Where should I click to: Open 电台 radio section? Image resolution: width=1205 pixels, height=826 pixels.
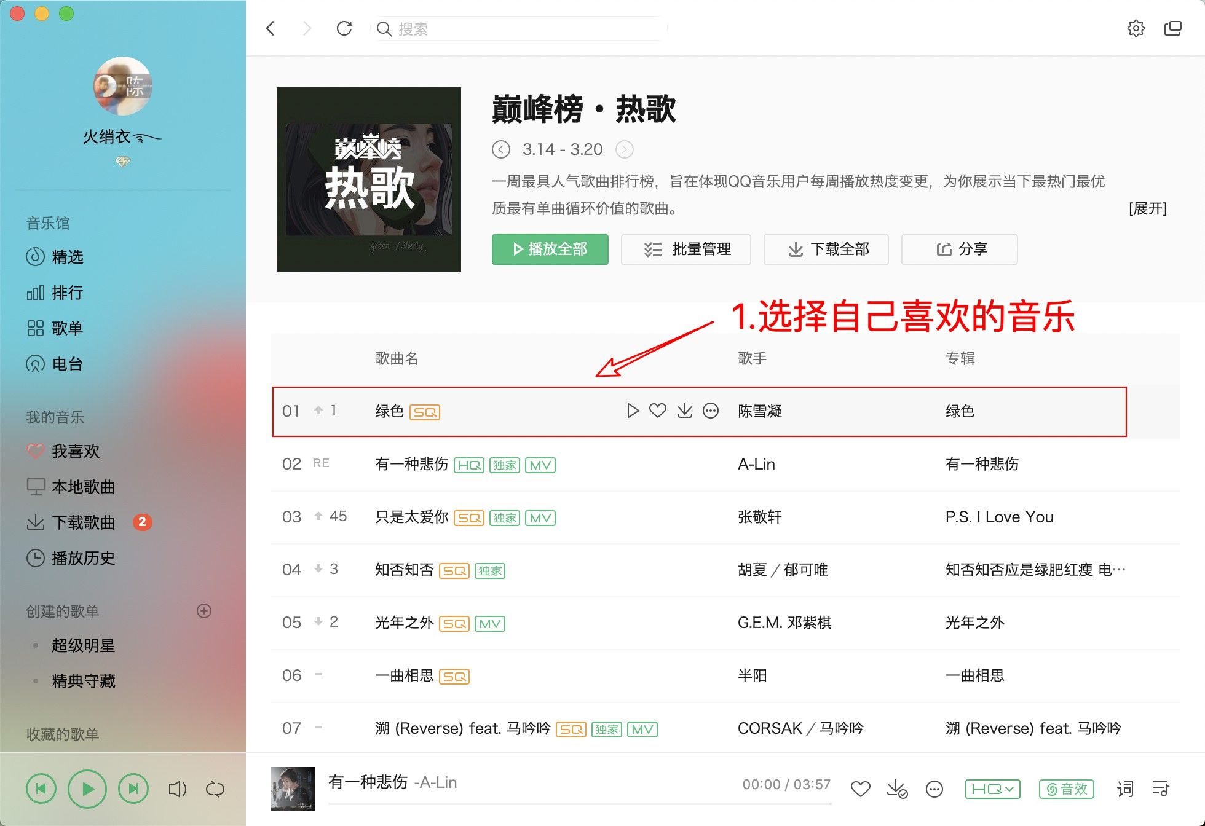(x=55, y=364)
